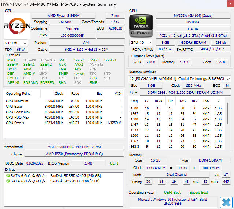Click the AMD Ryzen 5 5600X name field

(64, 16)
